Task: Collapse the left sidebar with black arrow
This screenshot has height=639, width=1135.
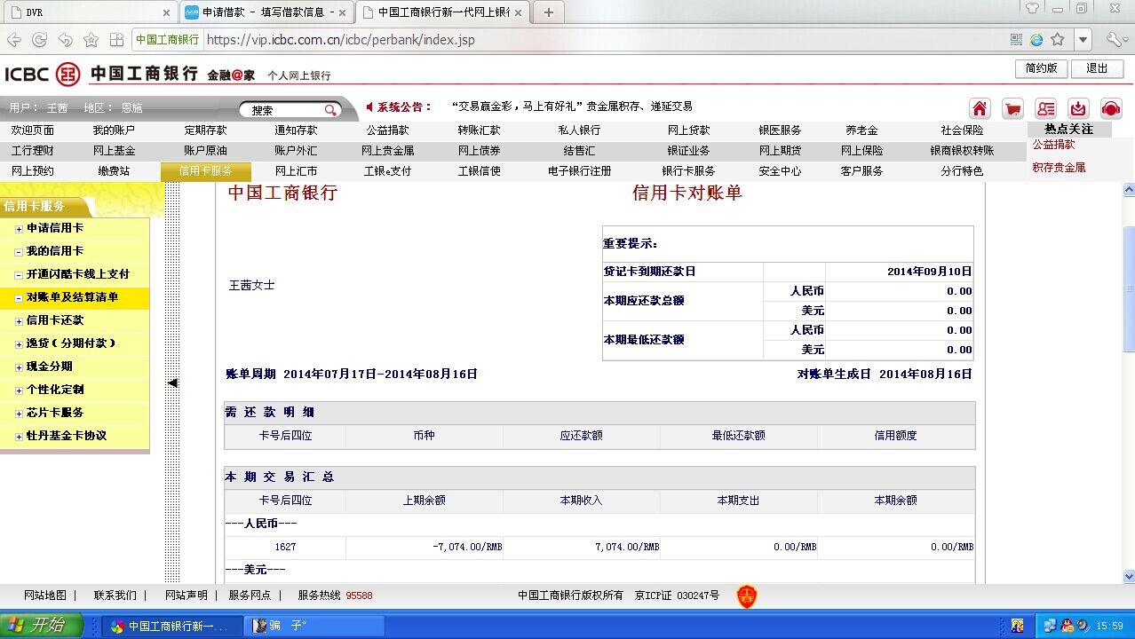Action: point(173,383)
